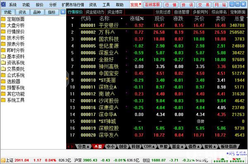Click 自选管理 in the top bar

point(181,12)
